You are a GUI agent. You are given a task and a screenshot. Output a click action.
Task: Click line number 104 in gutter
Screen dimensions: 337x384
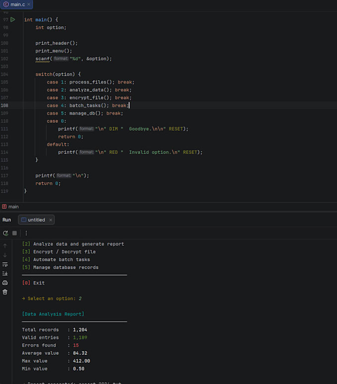click(x=4, y=74)
